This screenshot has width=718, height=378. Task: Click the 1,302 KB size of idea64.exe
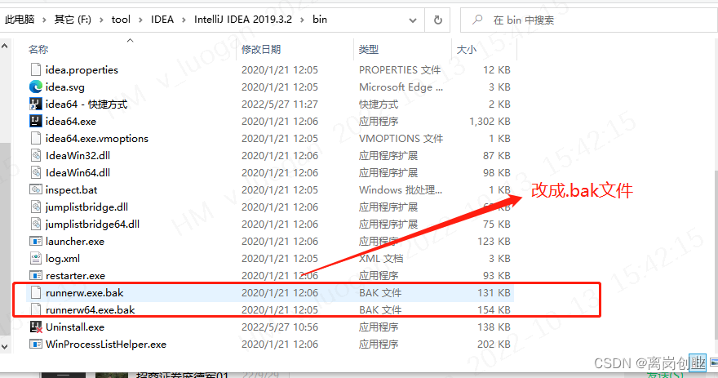coord(490,121)
